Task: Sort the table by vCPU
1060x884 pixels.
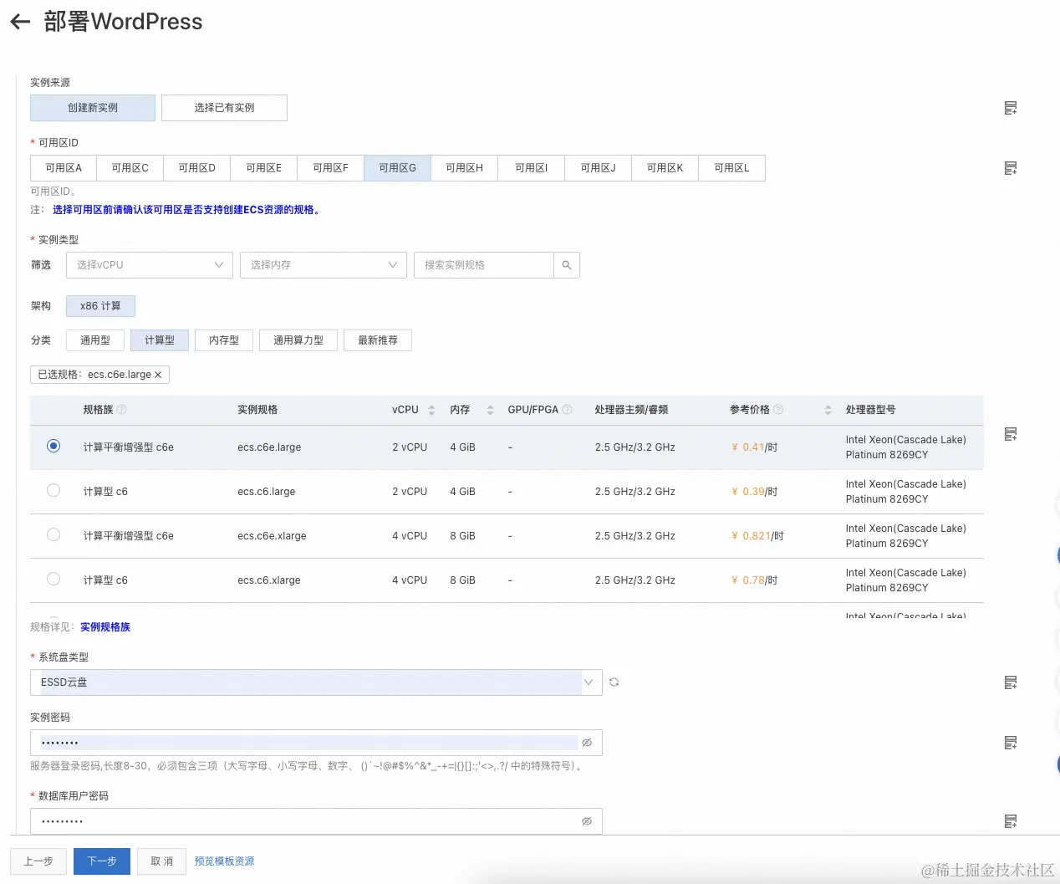Action: click(x=431, y=410)
